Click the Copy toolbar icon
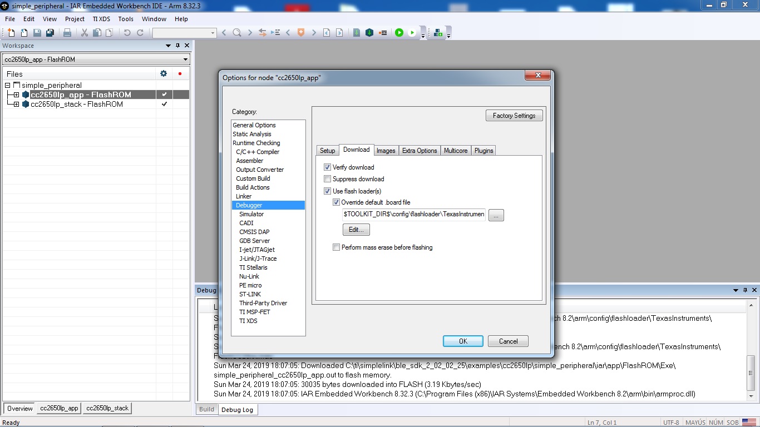Screen dimensions: 760x427 pos(97,33)
